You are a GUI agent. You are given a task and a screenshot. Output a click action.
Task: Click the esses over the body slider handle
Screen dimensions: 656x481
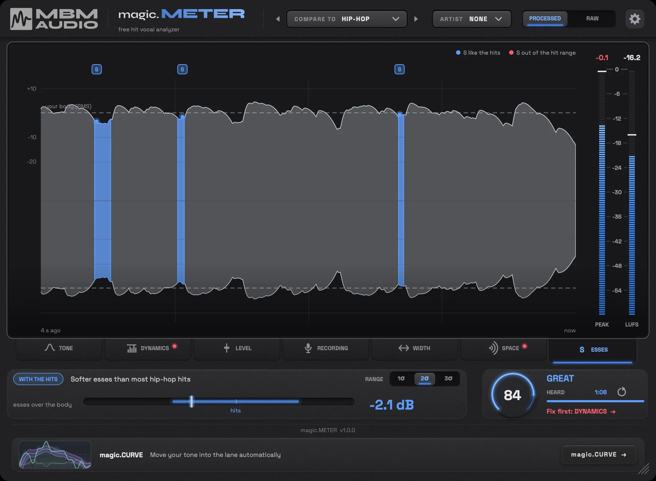192,401
